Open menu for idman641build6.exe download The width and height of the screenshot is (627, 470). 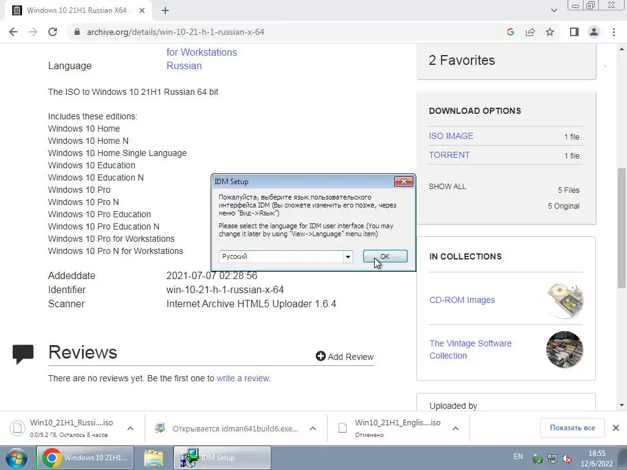coord(313,428)
